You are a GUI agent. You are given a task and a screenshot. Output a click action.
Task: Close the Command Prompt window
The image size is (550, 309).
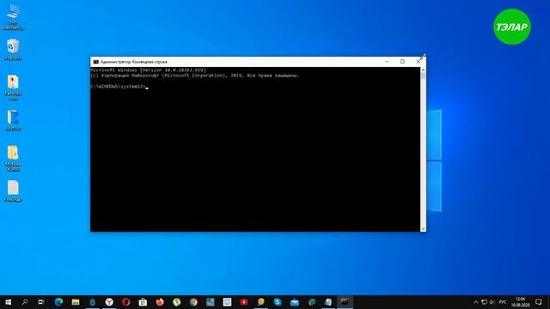tap(419, 62)
